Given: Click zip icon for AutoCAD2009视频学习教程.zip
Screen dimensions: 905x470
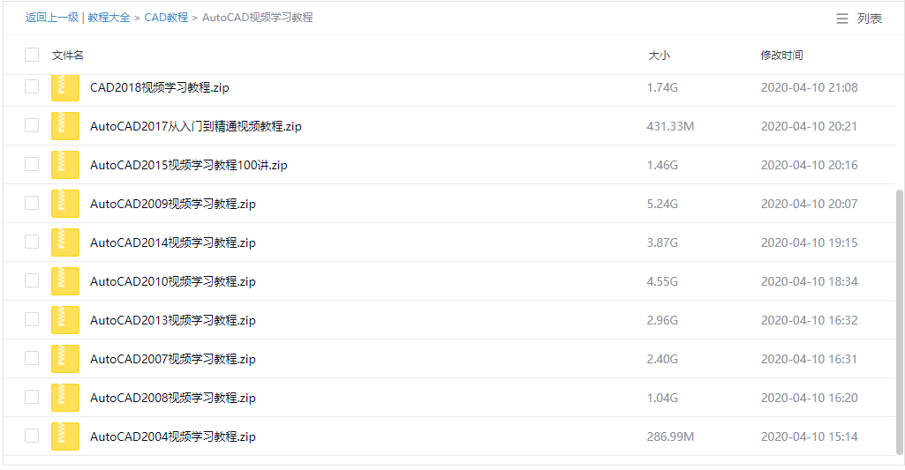Looking at the screenshot, I should click(x=65, y=204).
